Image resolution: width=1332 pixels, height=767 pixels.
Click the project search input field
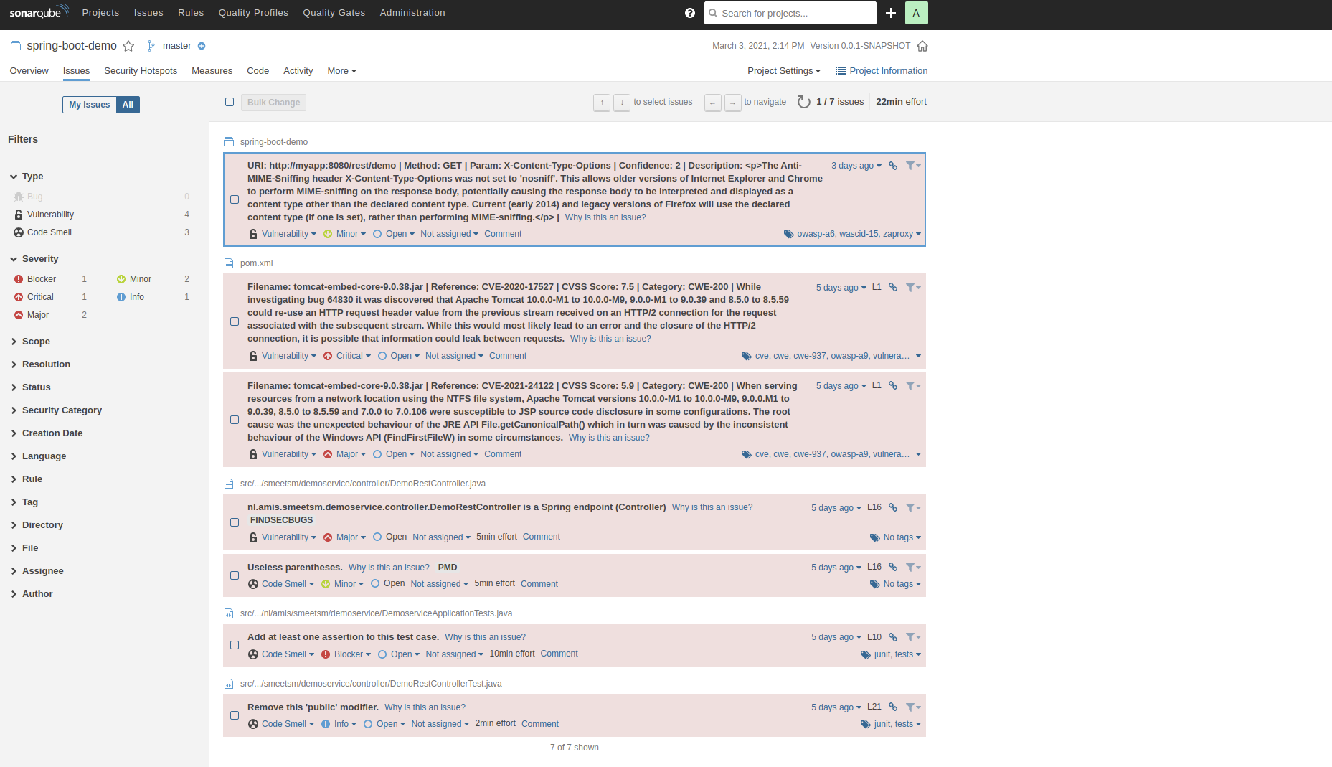point(789,13)
